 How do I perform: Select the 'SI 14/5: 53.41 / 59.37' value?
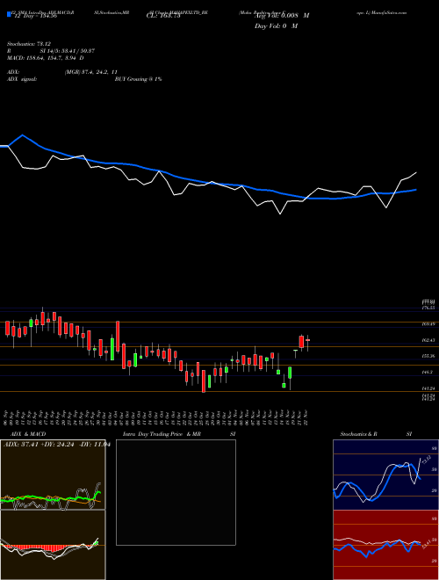pos(68,51)
